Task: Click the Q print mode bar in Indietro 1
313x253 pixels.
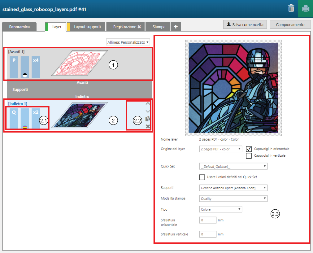Action: 14,119
